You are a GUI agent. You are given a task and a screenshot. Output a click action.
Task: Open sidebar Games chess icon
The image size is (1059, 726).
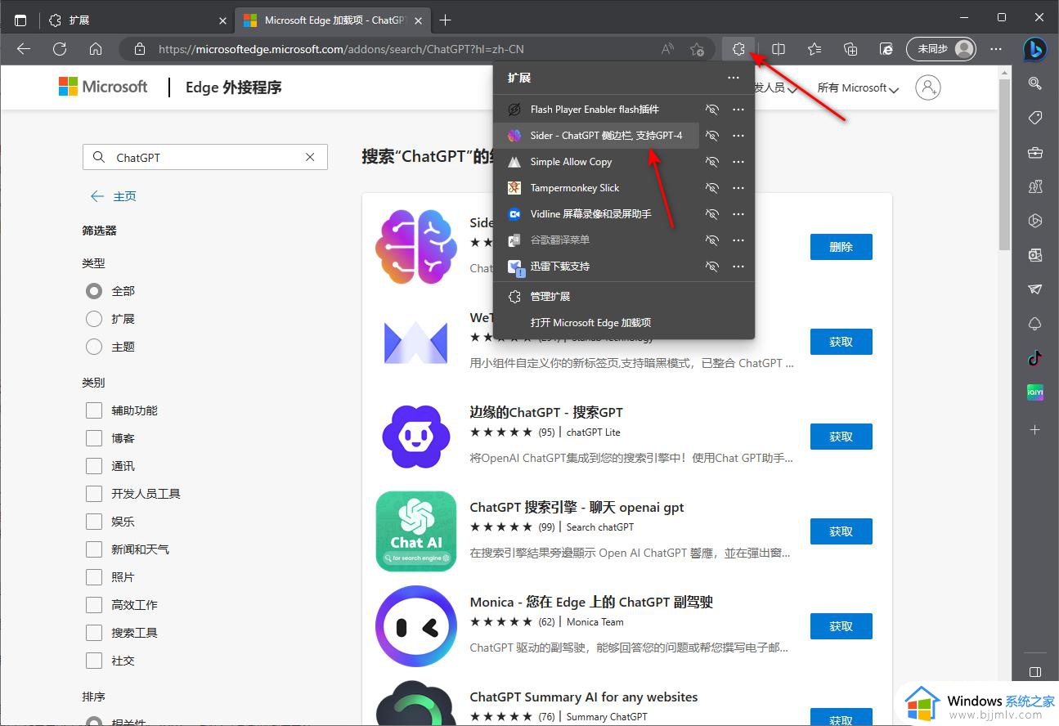click(1035, 186)
